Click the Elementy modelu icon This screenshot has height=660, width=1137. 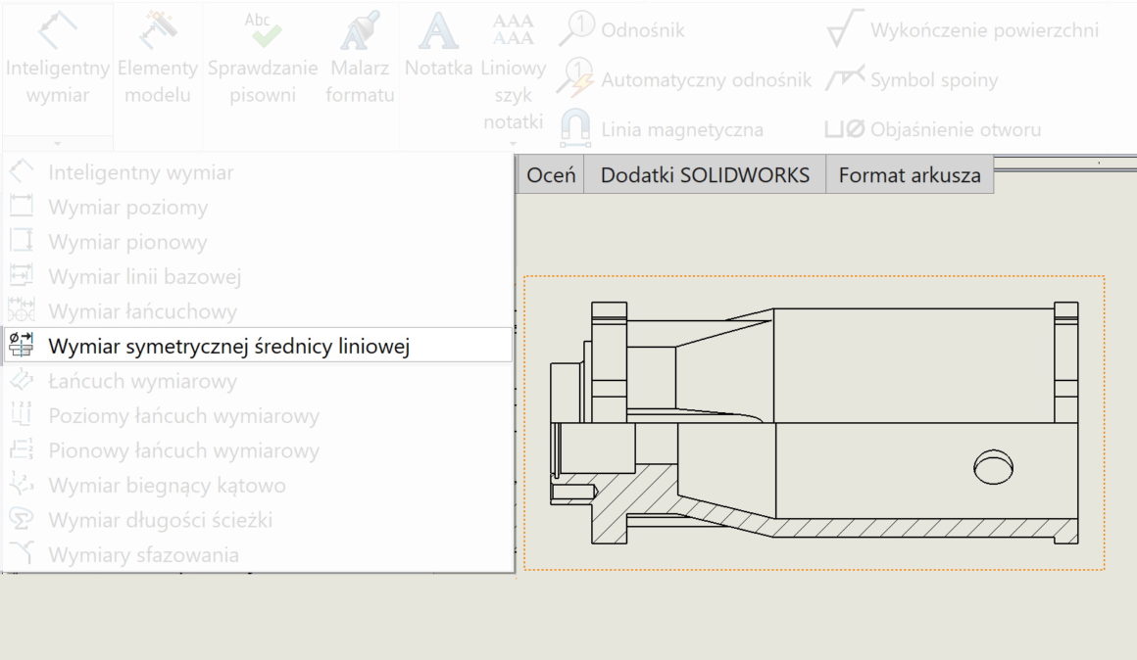pos(157,54)
